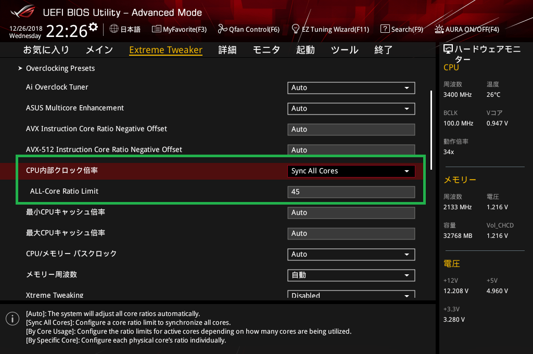Switch to 終了 tab
The height and width of the screenshot is (354, 533).
pos(384,50)
